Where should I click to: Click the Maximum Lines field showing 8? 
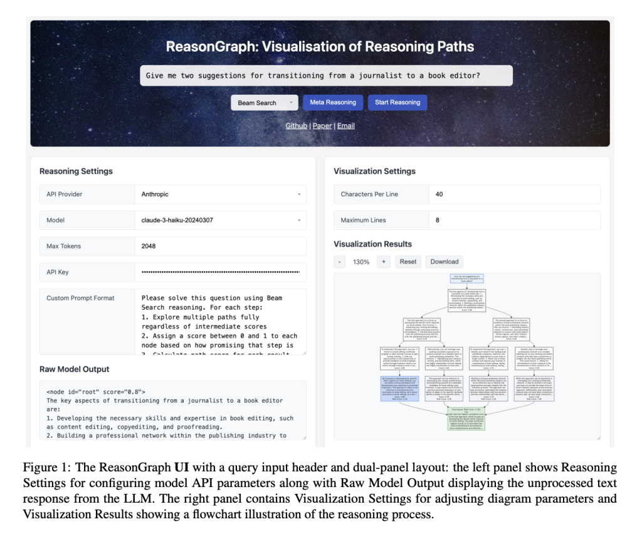(515, 220)
